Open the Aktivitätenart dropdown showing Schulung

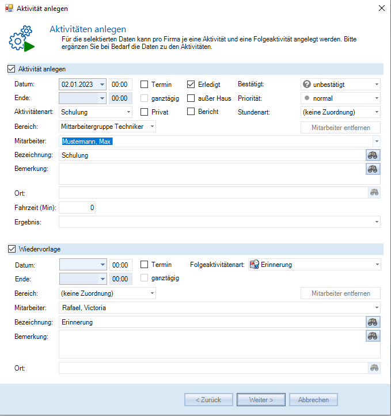(128, 112)
